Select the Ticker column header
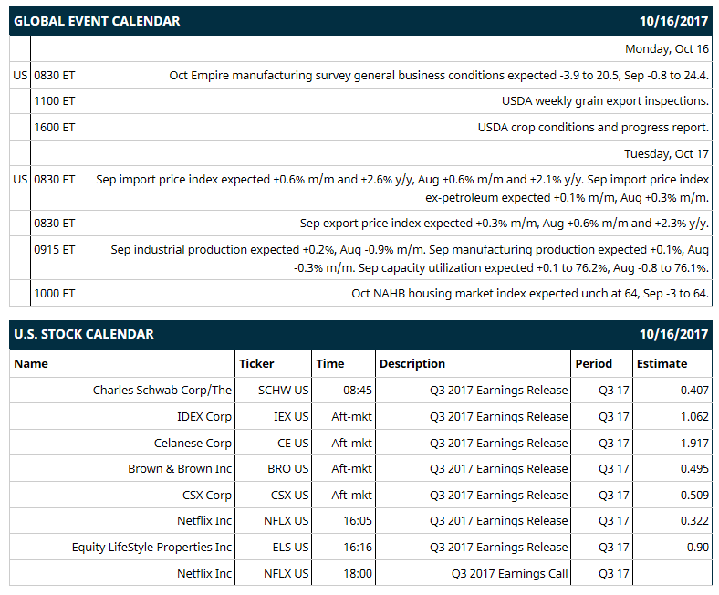The width and height of the screenshot is (719, 595). [x=256, y=364]
